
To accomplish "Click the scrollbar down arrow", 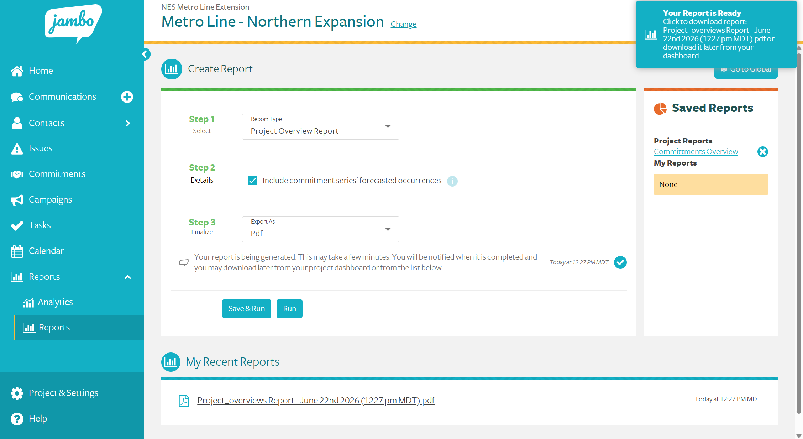I will click(799, 435).
